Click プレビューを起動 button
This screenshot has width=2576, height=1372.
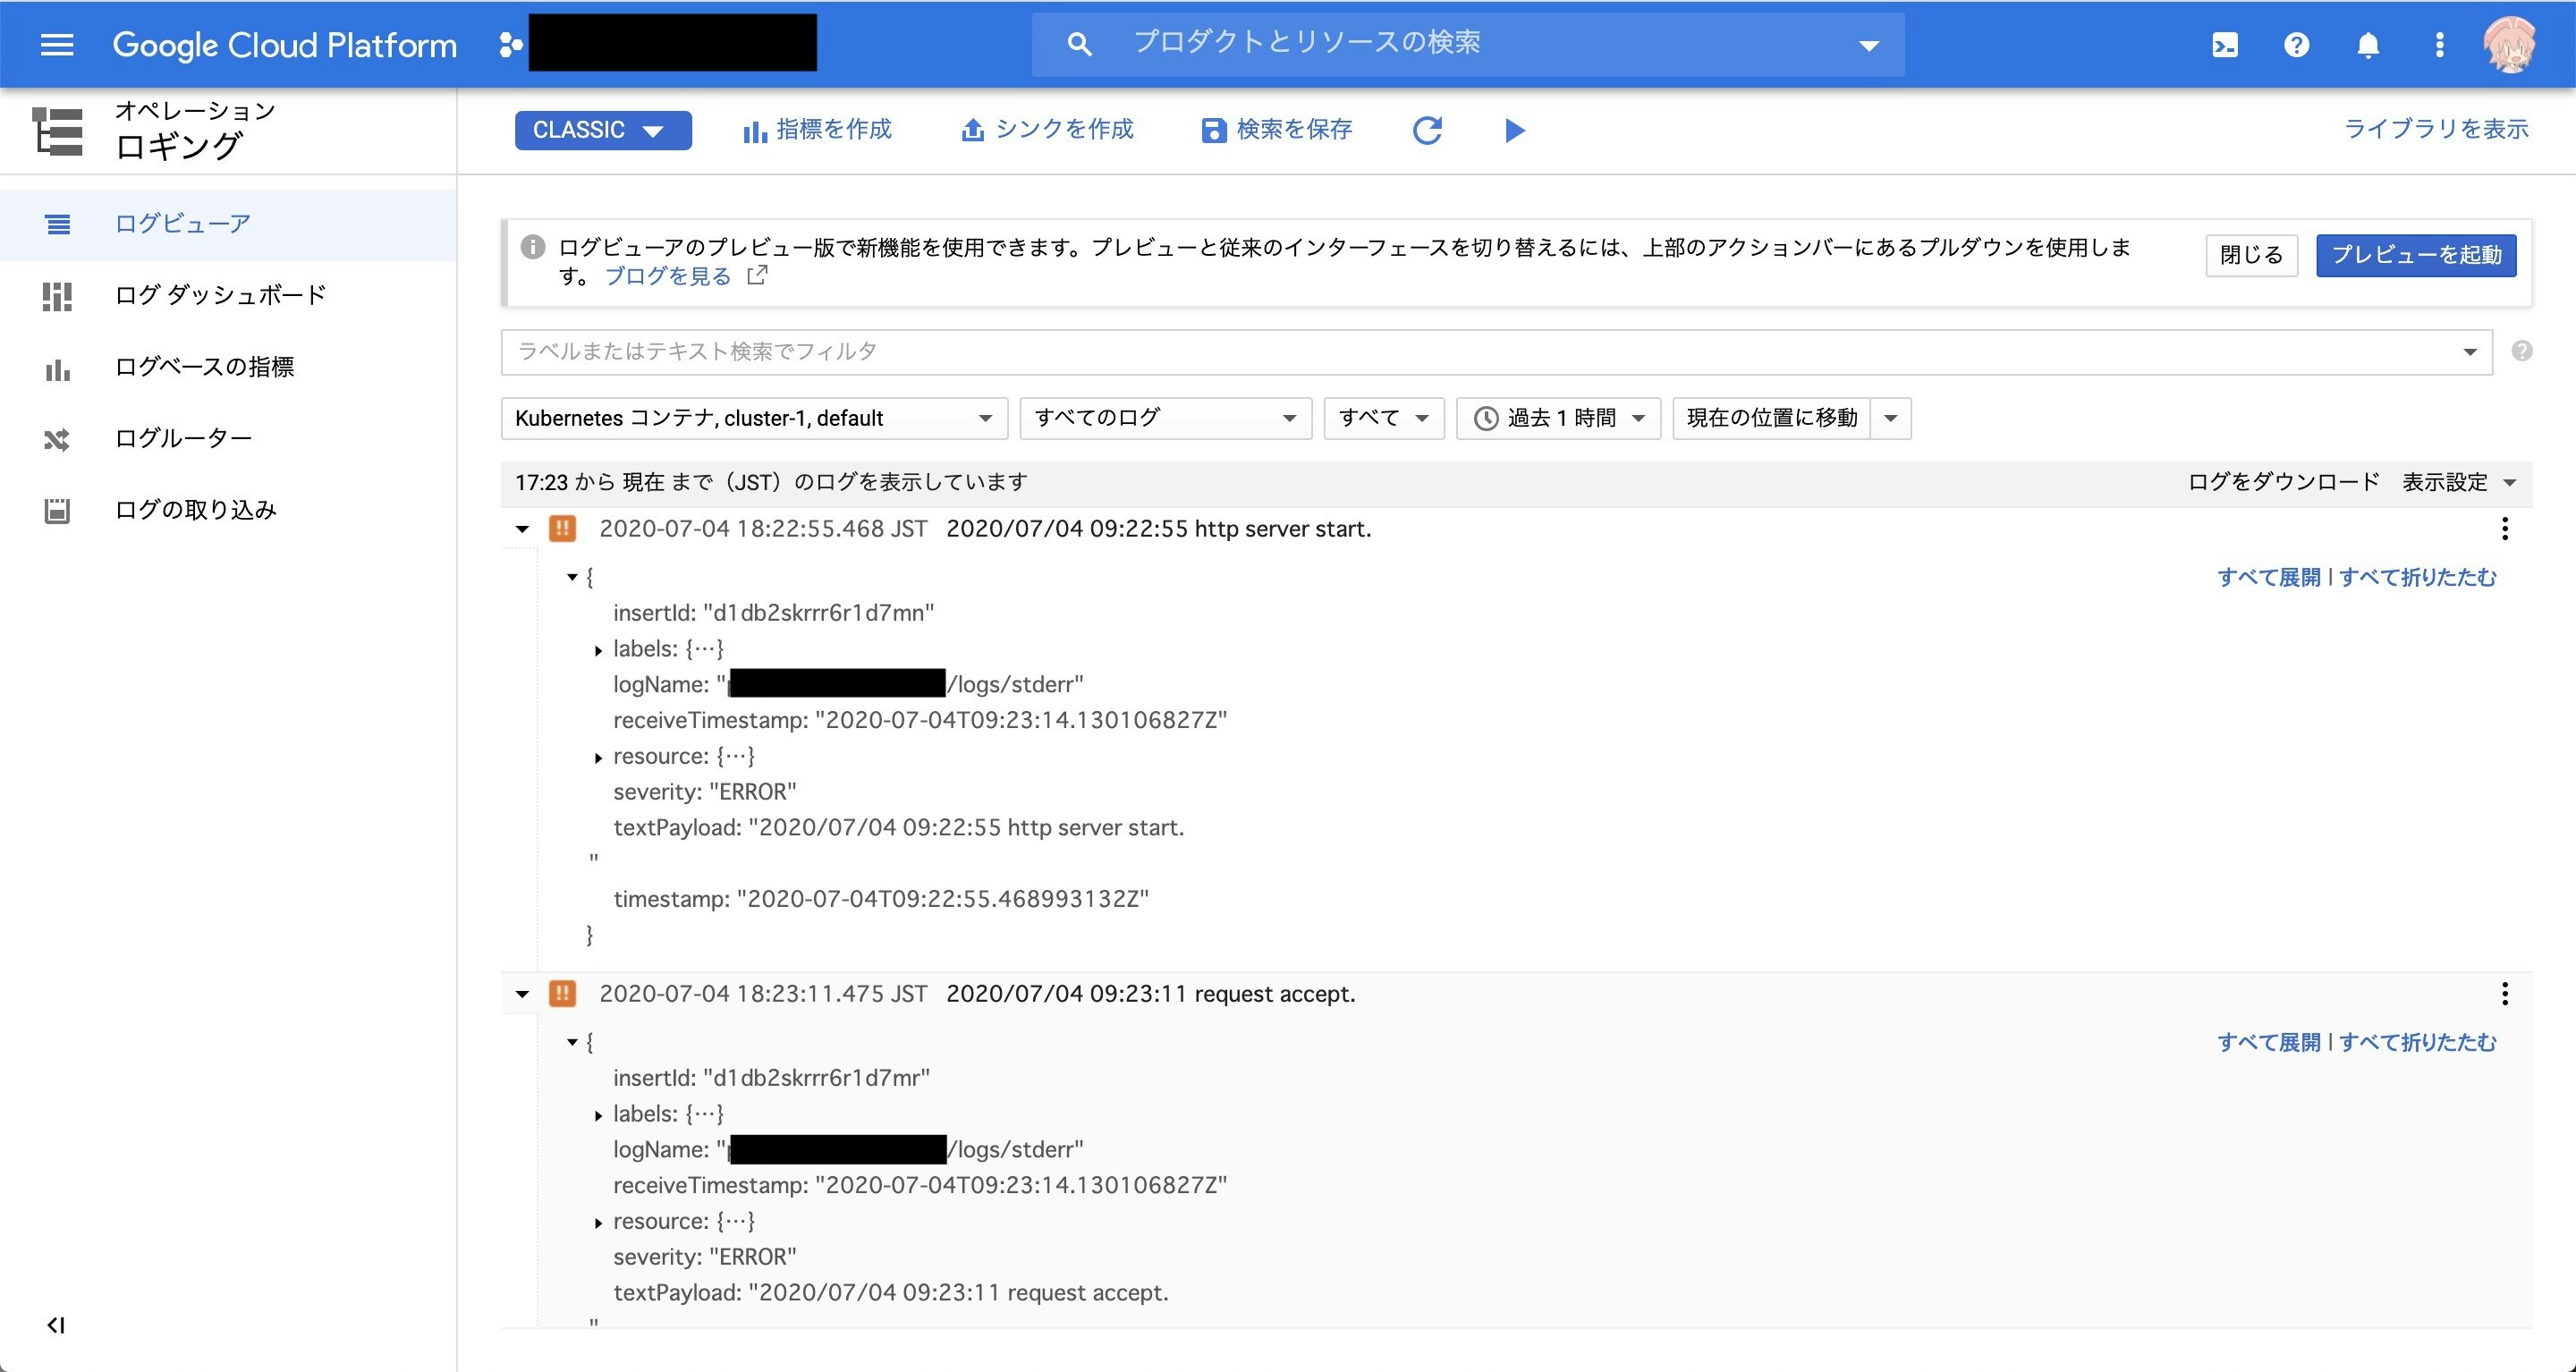2416,255
